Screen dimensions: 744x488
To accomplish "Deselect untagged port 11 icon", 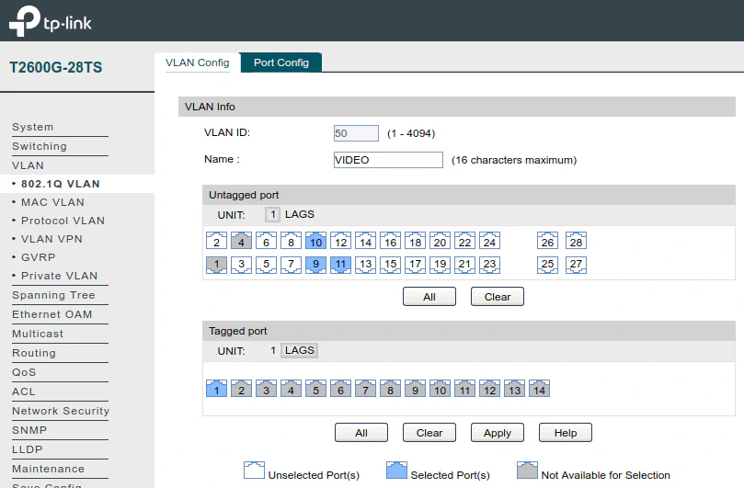I will point(340,265).
